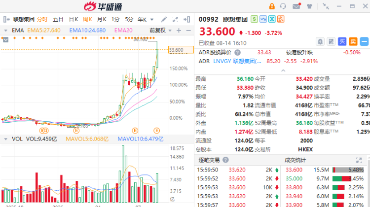Screen dimensions: 370x207
Task: Collapse ADR section with up chevron
Action: 283,70
